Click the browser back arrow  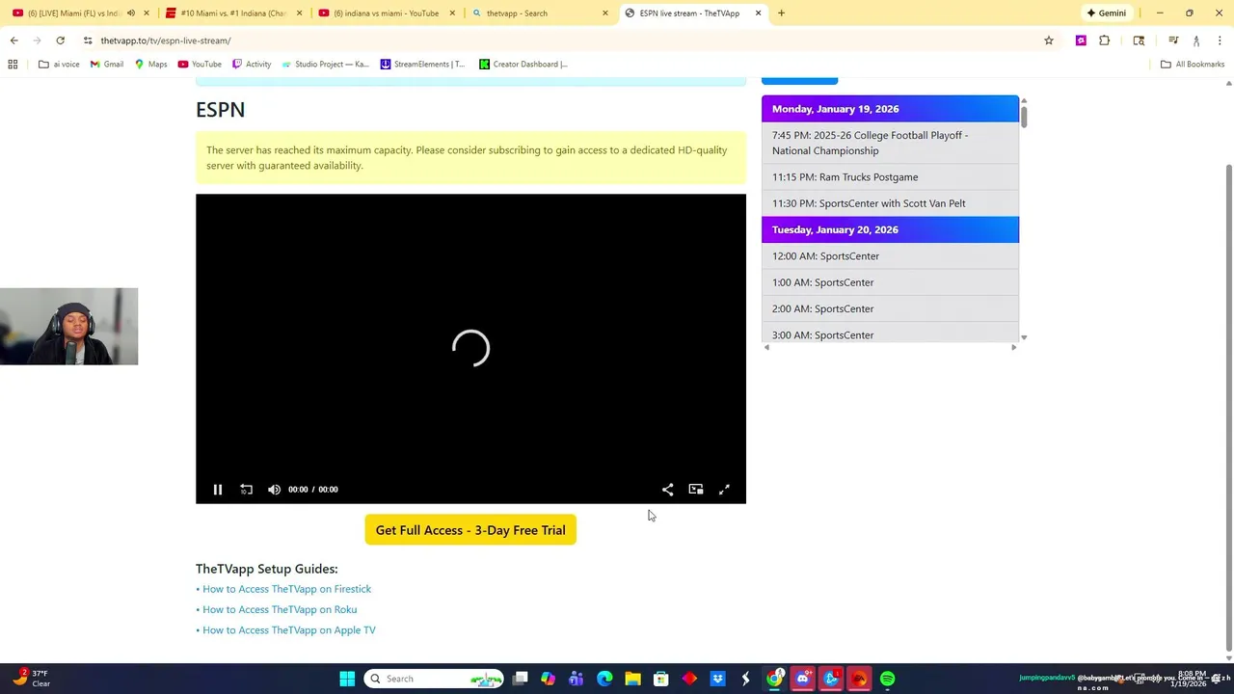click(13, 40)
